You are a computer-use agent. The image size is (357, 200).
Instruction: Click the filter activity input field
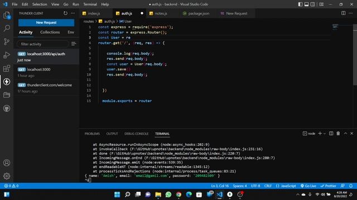[x=43, y=44]
